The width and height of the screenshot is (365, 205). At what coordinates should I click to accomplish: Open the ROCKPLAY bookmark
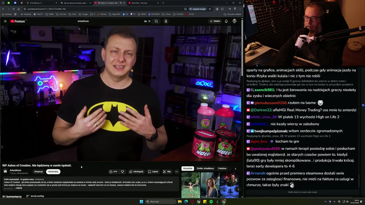pyautogui.click(x=154, y=14)
